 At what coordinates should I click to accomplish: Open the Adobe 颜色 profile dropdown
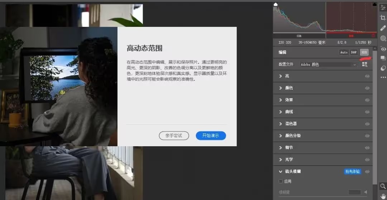[x=328, y=65]
